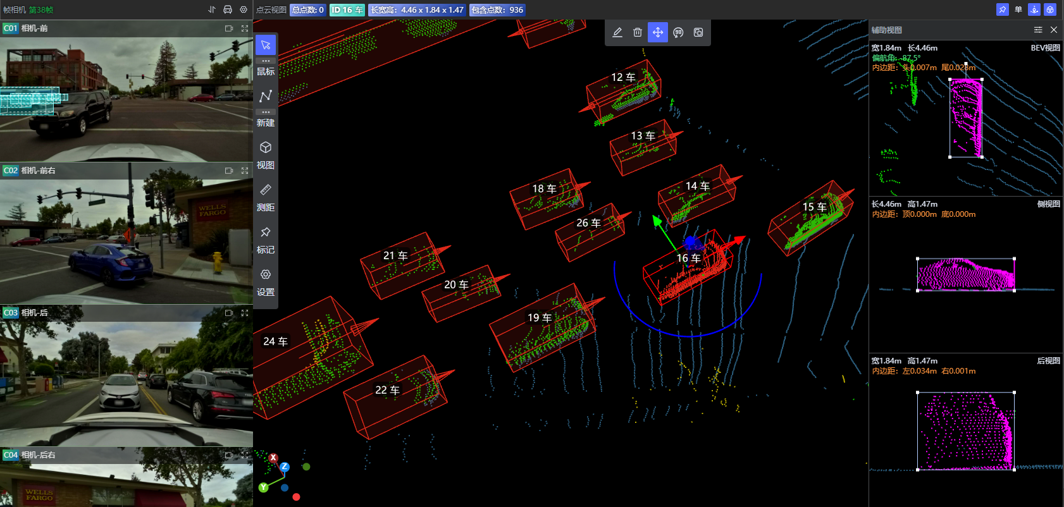The height and width of the screenshot is (507, 1064).
Task: Click the blue rotation handle on box 16
Action: [x=690, y=242]
